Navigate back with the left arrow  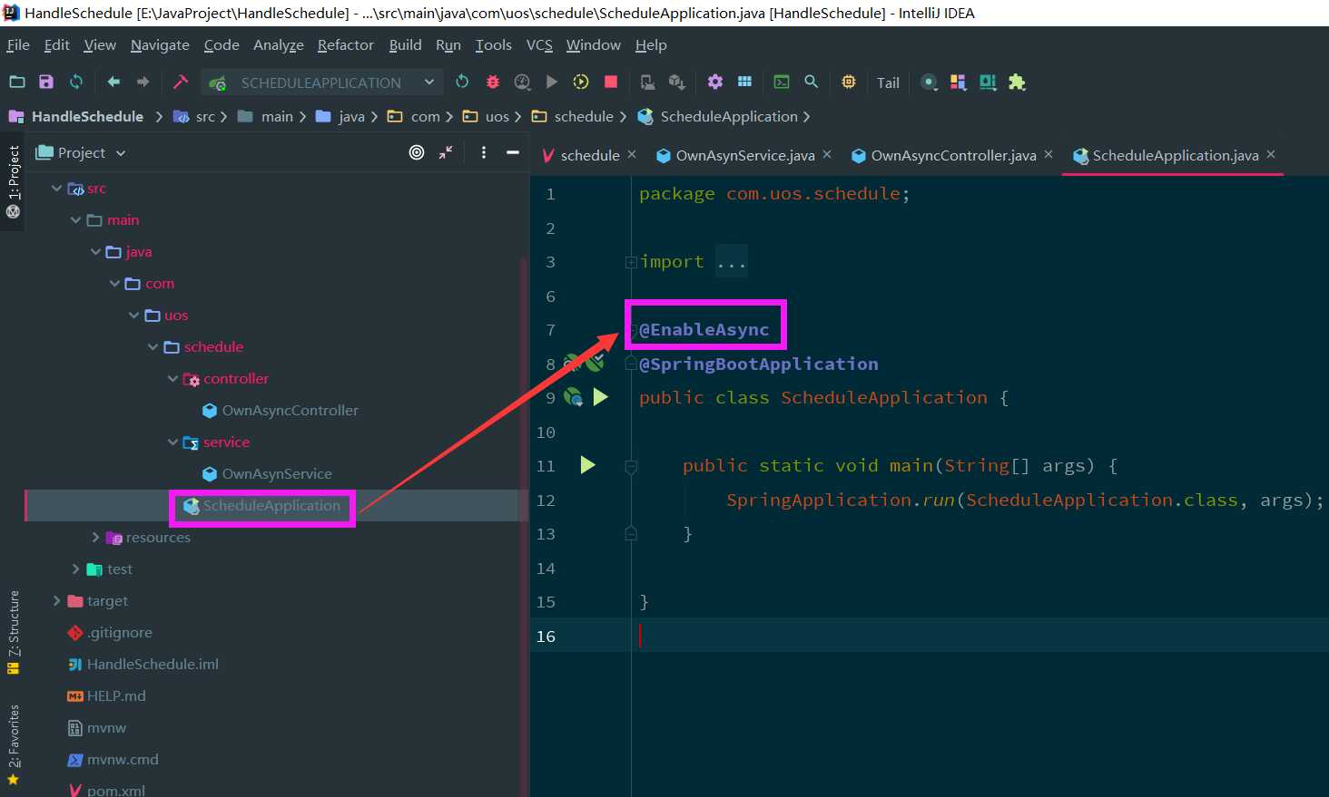click(x=113, y=82)
